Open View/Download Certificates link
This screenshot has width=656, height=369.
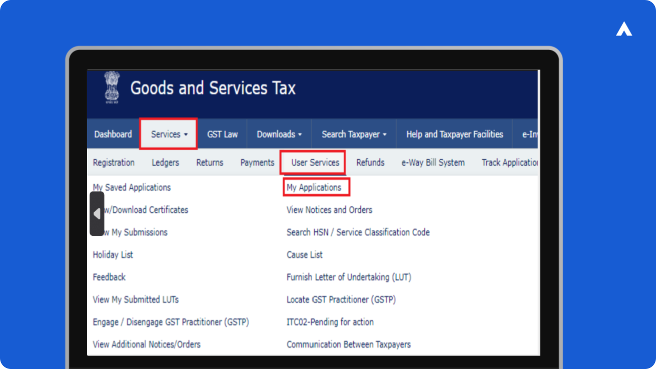point(146,210)
